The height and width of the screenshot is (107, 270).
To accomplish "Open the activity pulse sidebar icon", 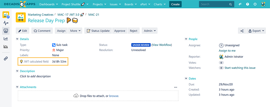I will pos(6,23).
